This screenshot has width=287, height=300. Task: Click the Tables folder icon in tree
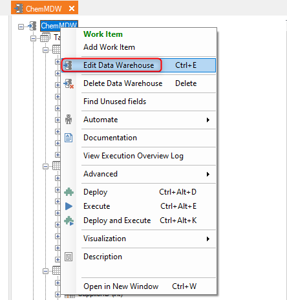click(x=45, y=37)
